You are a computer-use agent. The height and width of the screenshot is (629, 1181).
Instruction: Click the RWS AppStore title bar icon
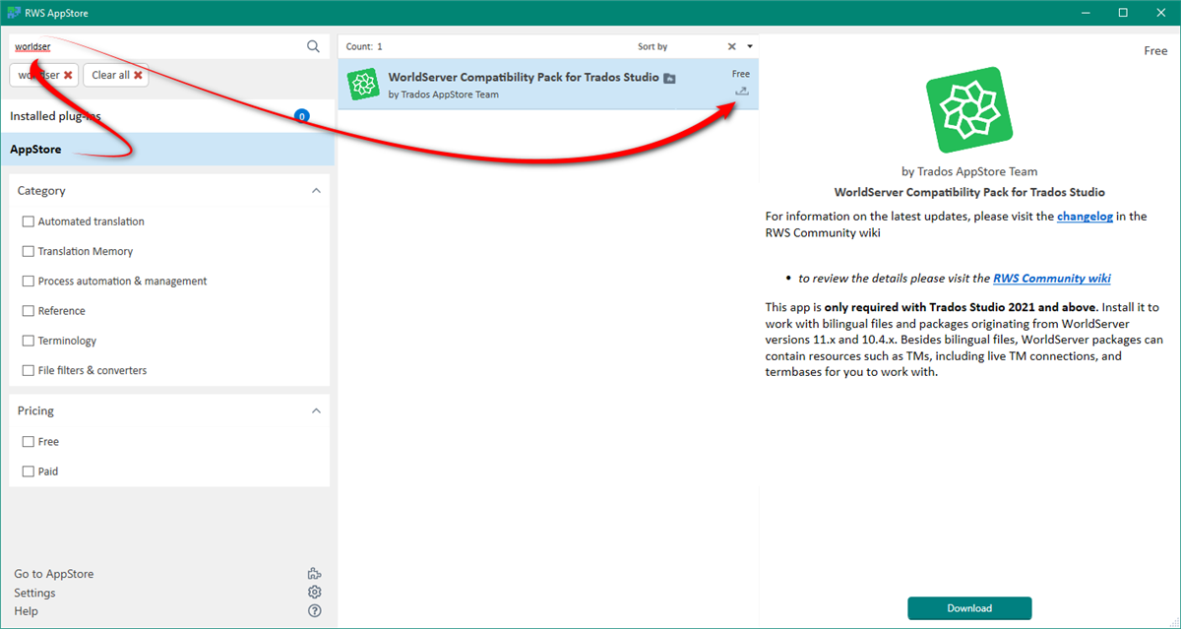click(14, 12)
